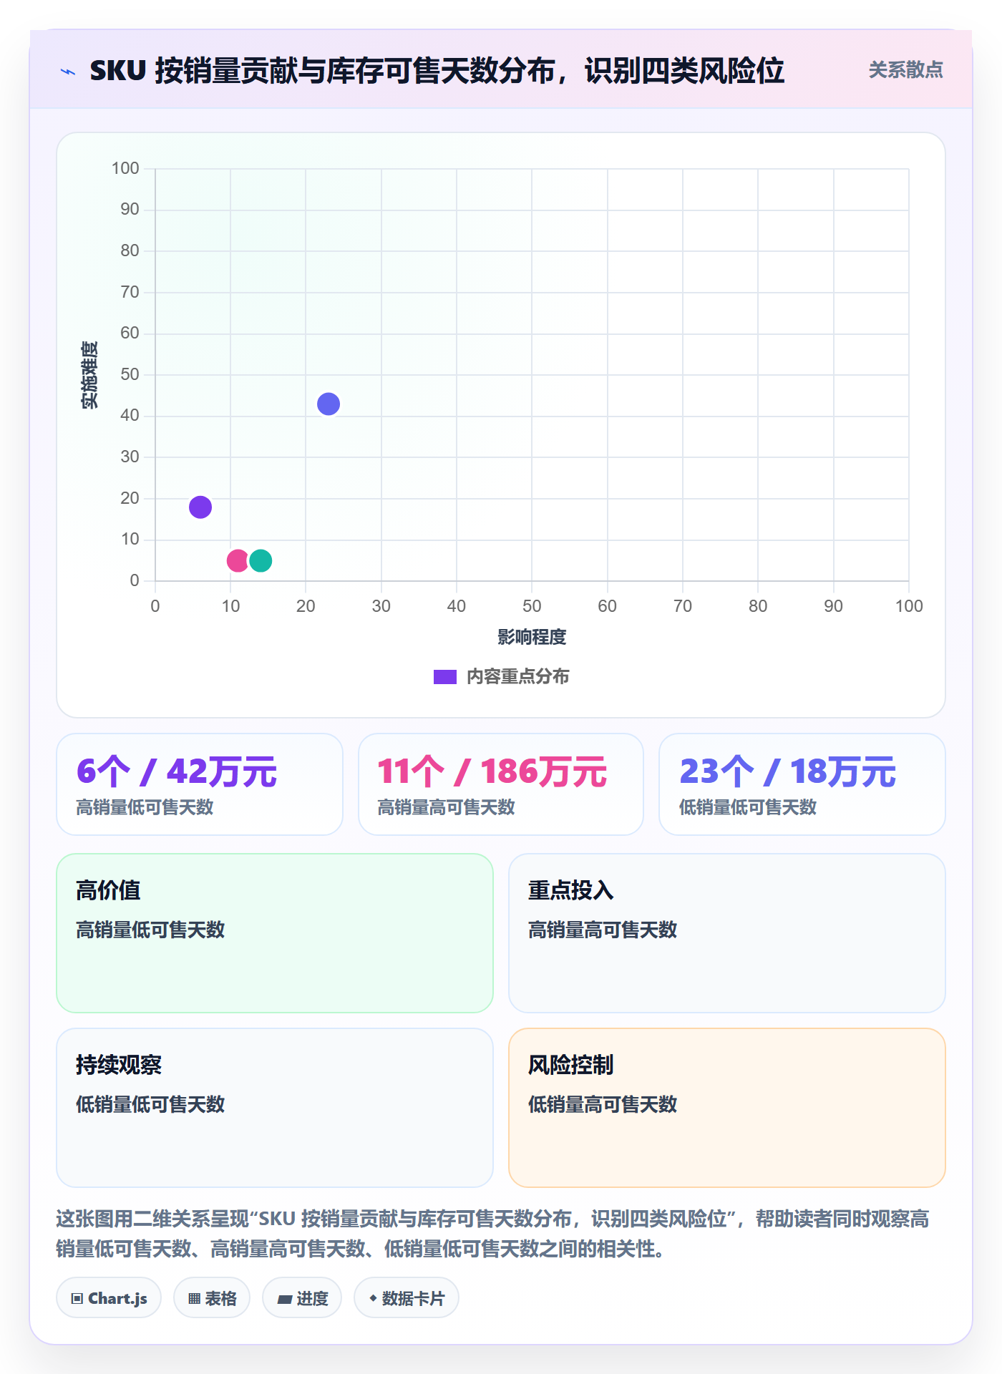Open the 风险控制 quadrant card
1002x1374 pixels.
[727, 1108]
